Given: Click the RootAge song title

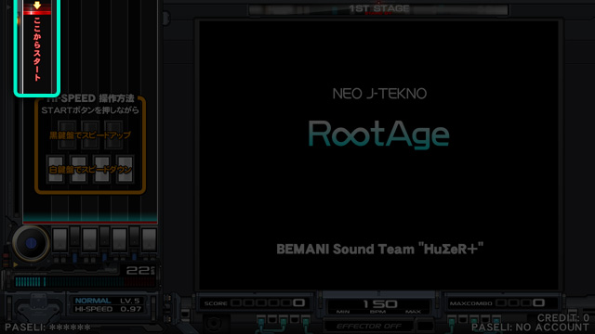Looking at the screenshot, I should [378, 135].
